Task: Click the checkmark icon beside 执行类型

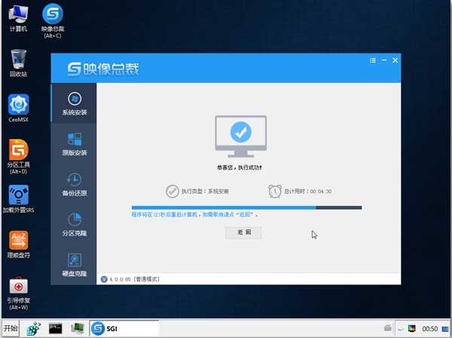Action: [x=173, y=191]
